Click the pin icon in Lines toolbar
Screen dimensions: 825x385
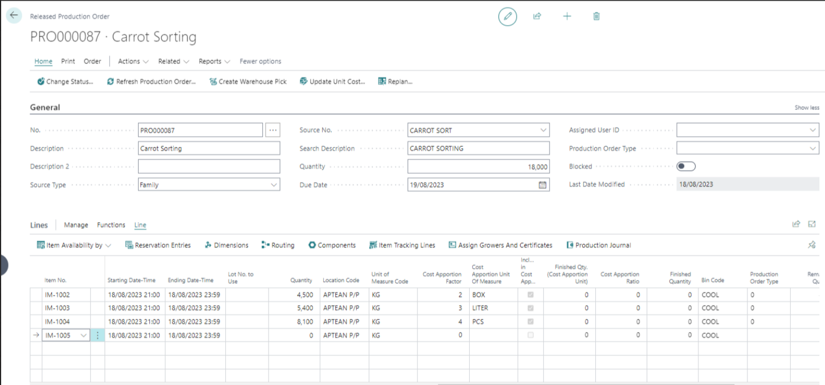811,245
